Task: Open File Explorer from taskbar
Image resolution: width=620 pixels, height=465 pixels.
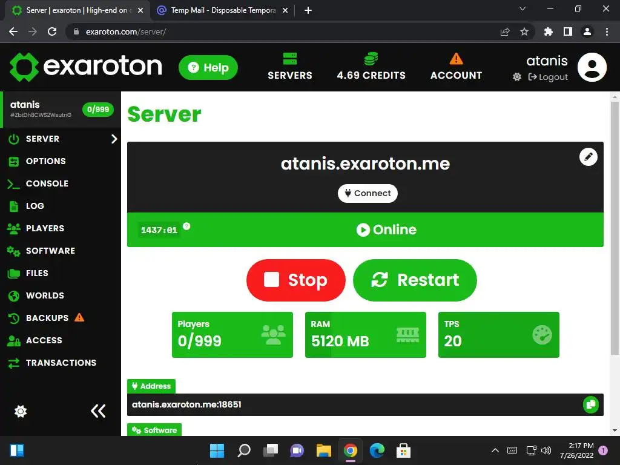Action: [x=323, y=450]
